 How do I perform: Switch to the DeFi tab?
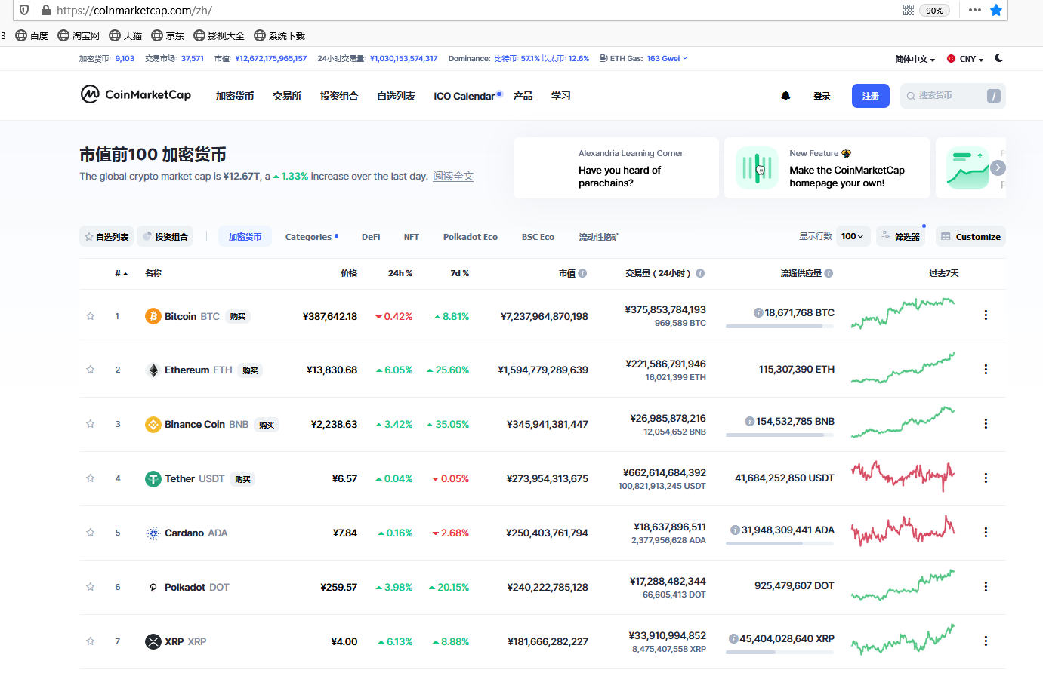click(371, 237)
